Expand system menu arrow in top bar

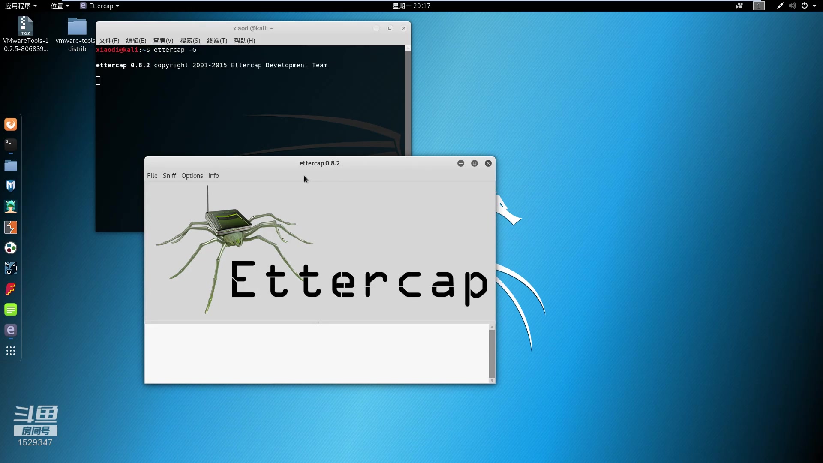(814, 6)
